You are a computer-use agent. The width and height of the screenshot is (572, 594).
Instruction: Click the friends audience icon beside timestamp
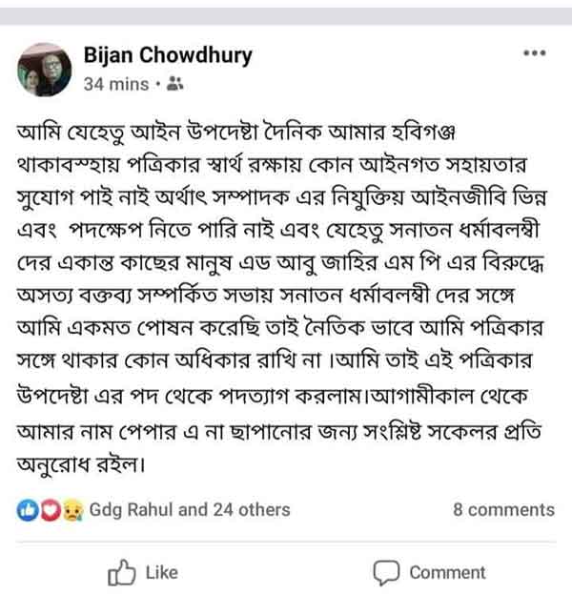(174, 84)
